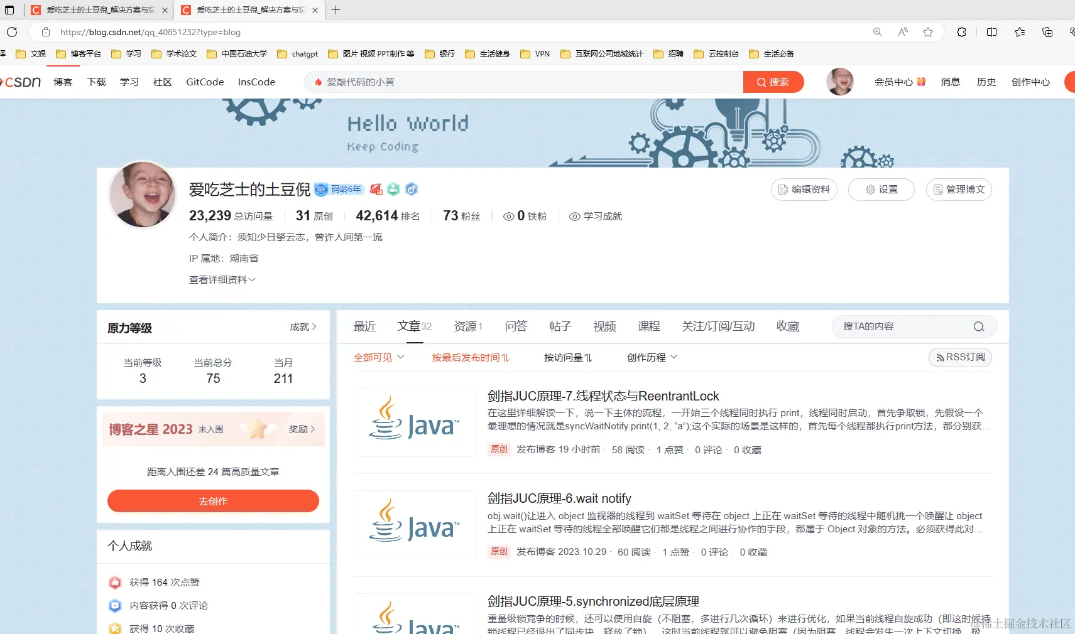Image resolution: width=1075 pixels, height=634 pixels.
Task: Open the 生活必备 bookmarks folder
Action: click(772, 54)
